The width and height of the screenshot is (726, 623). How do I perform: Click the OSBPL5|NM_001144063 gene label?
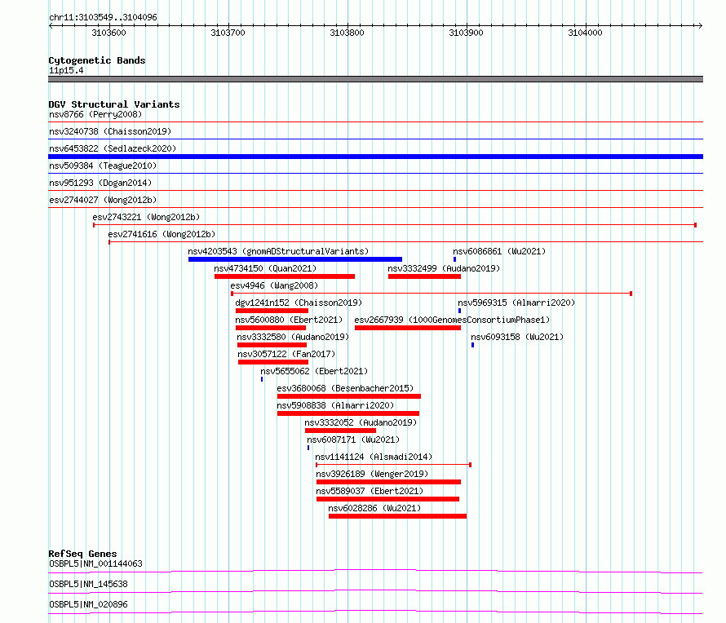click(95, 563)
